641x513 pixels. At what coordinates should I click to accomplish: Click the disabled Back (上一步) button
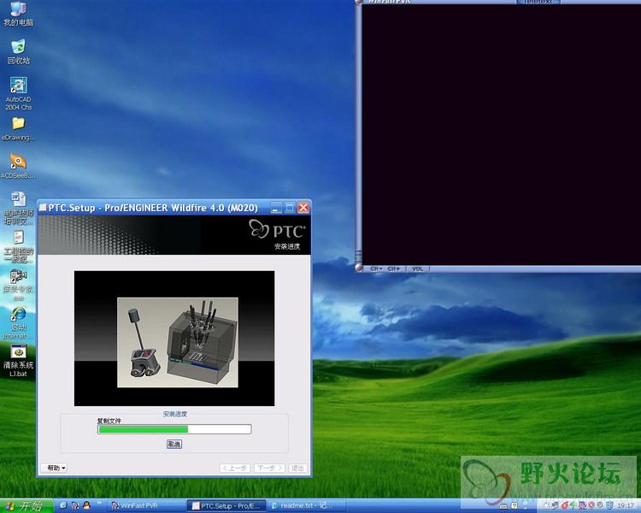pyautogui.click(x=235, y=468)
